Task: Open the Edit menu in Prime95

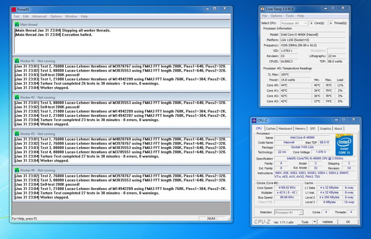Action: click(x=26, y=16)
